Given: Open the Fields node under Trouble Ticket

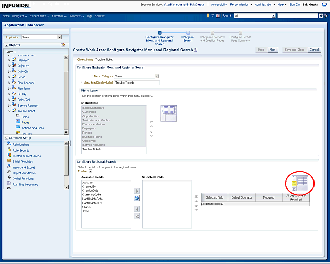Looking at the screenshot, I should [x=25, y=117].
